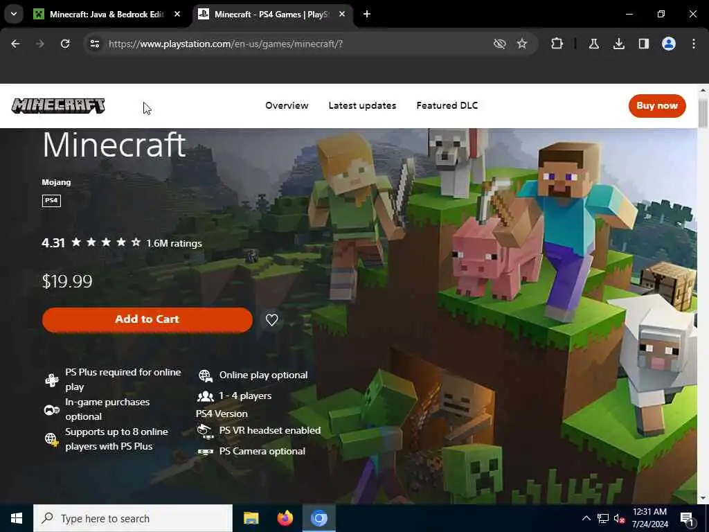Open the Windows Start menu
709x532 pixels.
coord(17,518)
